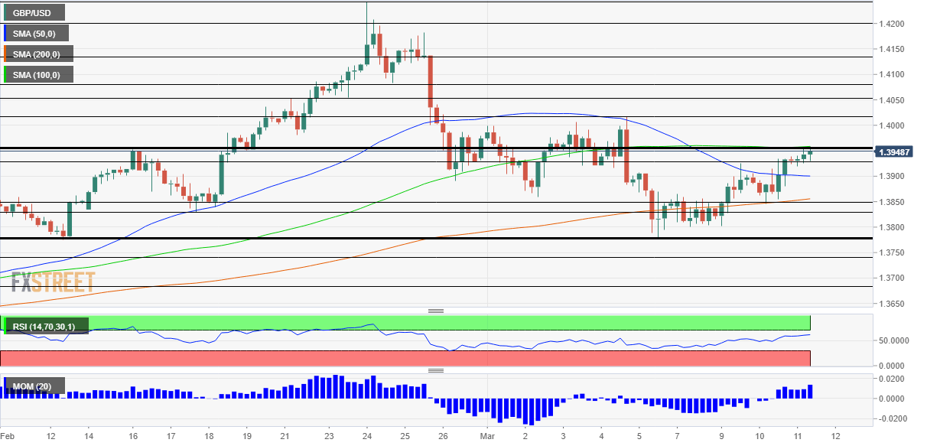Click the 5 date label on time axis
Screen dimensions: 927x446
pyautogui.click(x=639, y=435)
